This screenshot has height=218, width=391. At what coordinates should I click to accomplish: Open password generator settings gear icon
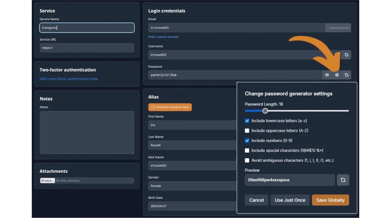337,75
